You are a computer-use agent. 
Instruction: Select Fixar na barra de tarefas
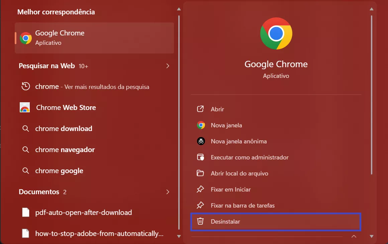(x=242, y=205)
